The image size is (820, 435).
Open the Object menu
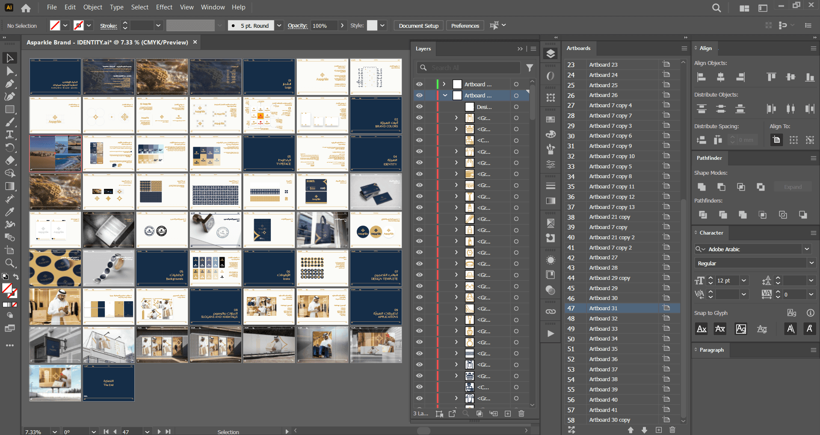click(92, 7)
